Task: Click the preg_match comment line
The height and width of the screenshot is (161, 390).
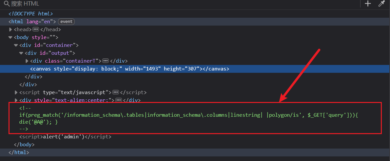Action: pos(188,115)
